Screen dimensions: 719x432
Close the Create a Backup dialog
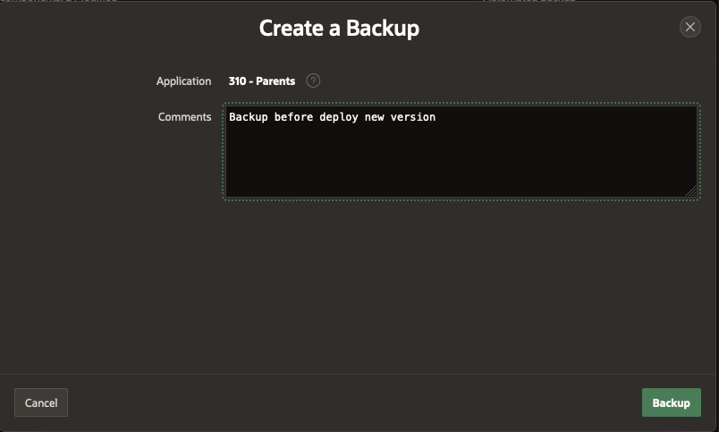(689, 27)
